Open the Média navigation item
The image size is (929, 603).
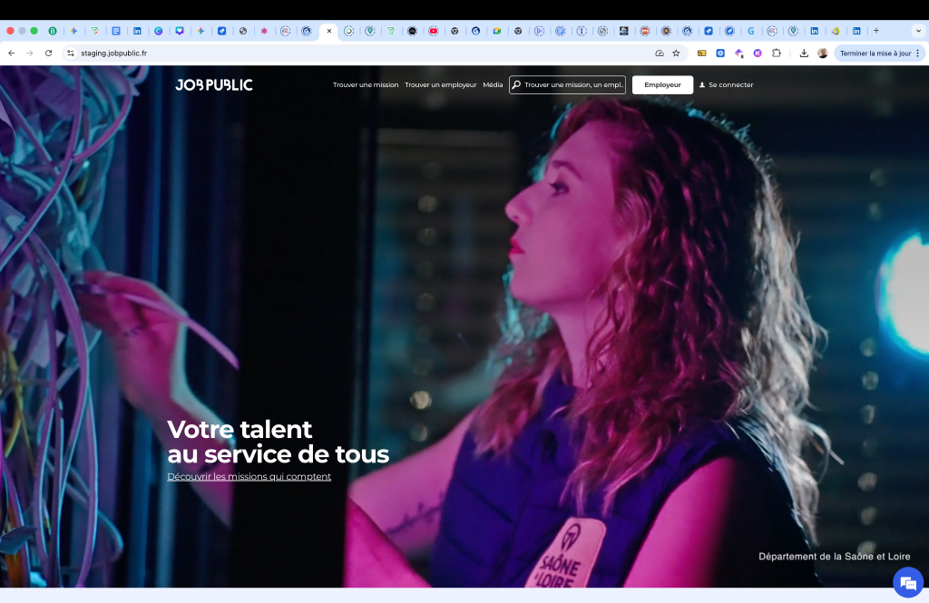(493, 84)
